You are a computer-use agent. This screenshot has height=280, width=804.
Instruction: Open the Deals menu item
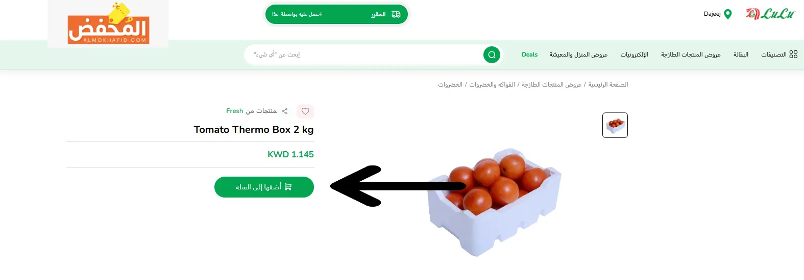click(529, 54)
